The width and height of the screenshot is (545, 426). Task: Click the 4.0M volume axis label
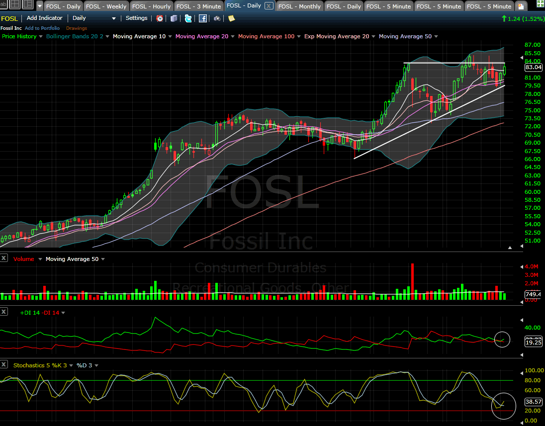(x=532, y=267)
